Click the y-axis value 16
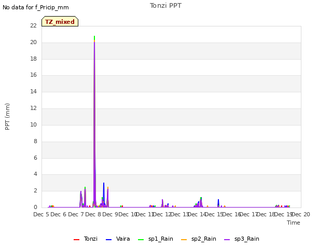The height and width of the screenshot is (249, 332). (33, 75)
